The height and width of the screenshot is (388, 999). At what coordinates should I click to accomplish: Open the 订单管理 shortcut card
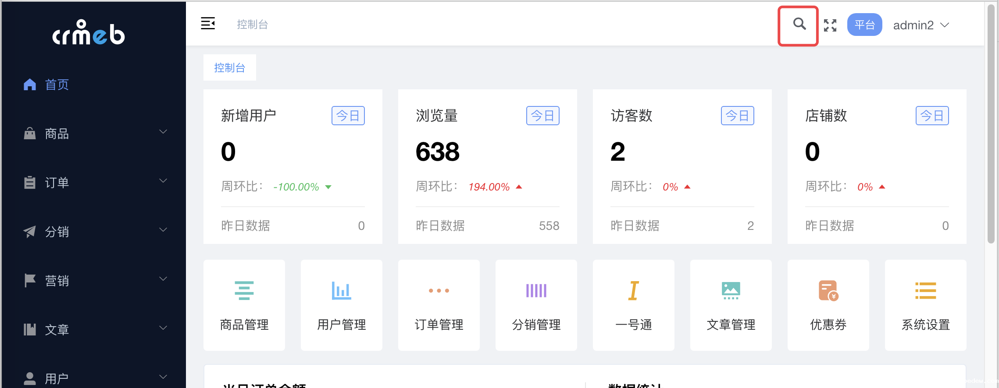click(439, 305)
